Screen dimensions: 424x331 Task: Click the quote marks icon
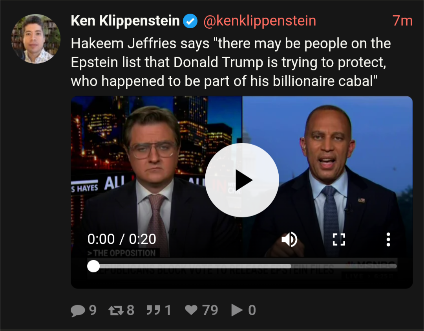154,310
